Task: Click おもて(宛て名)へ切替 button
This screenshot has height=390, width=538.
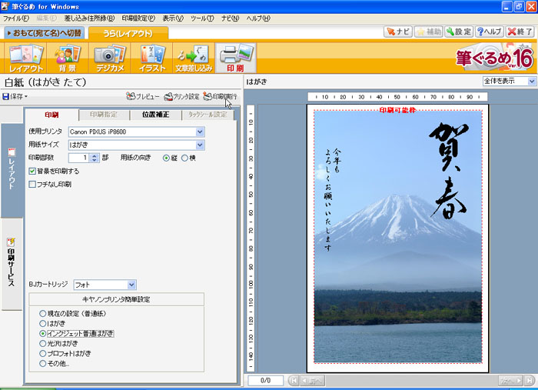Action: point(45,33)
